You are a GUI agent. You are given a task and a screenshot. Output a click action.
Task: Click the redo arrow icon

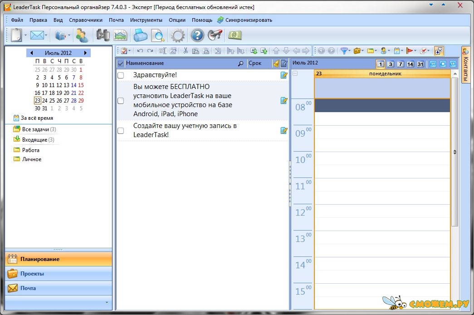tap(150, 51)
